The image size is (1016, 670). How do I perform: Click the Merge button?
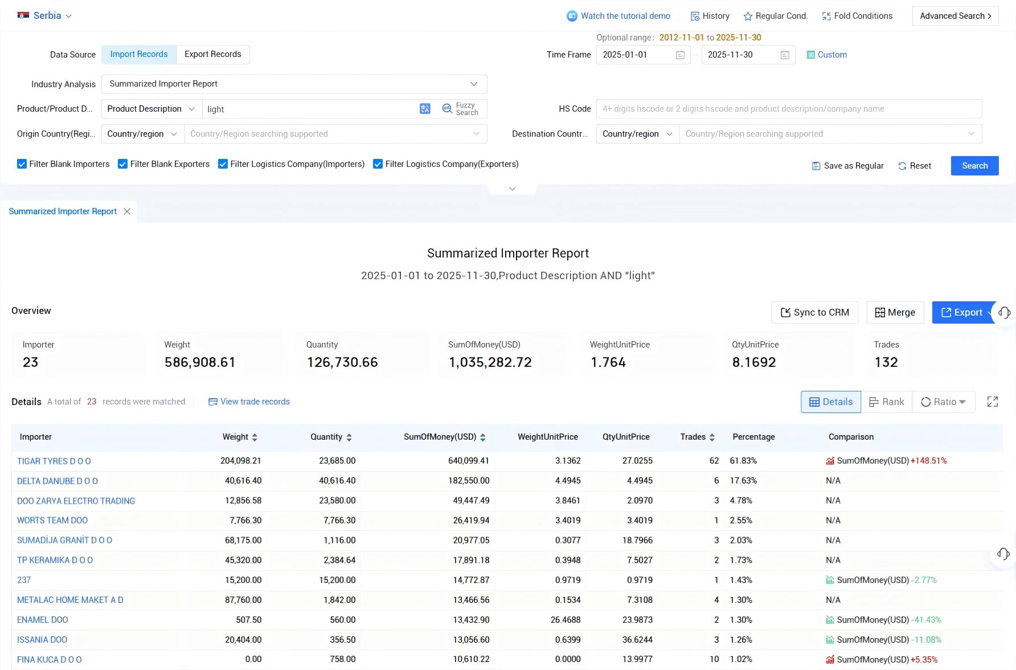tap(895, 312)
